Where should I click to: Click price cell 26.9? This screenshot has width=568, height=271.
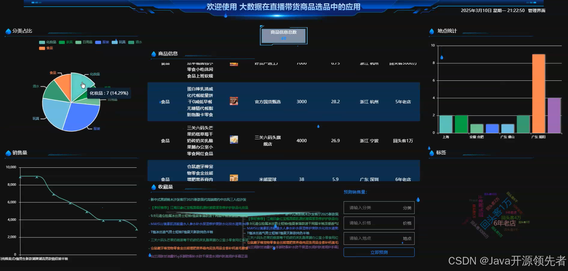tap(335, 141)
